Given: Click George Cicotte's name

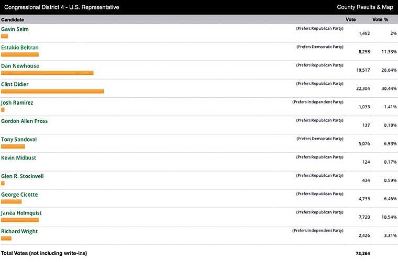Looking at the screenshot, I should [19, 195].
